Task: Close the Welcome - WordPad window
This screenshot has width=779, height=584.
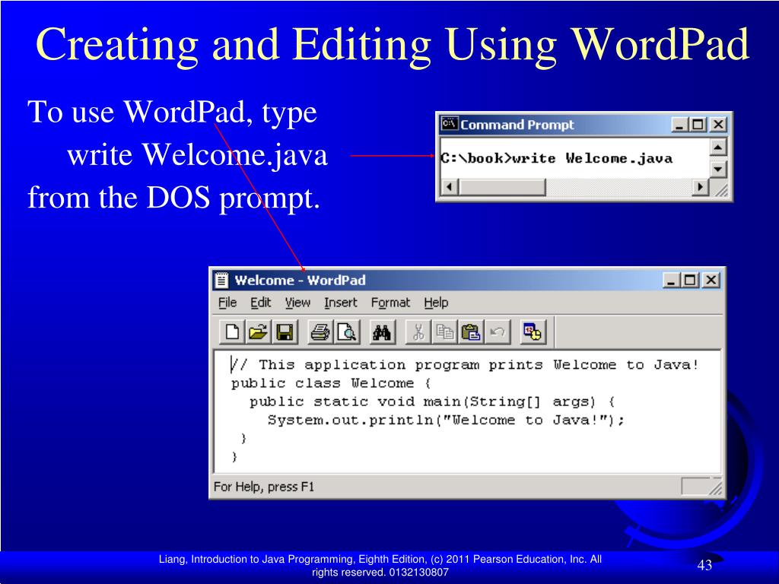Action: [711, 280]
